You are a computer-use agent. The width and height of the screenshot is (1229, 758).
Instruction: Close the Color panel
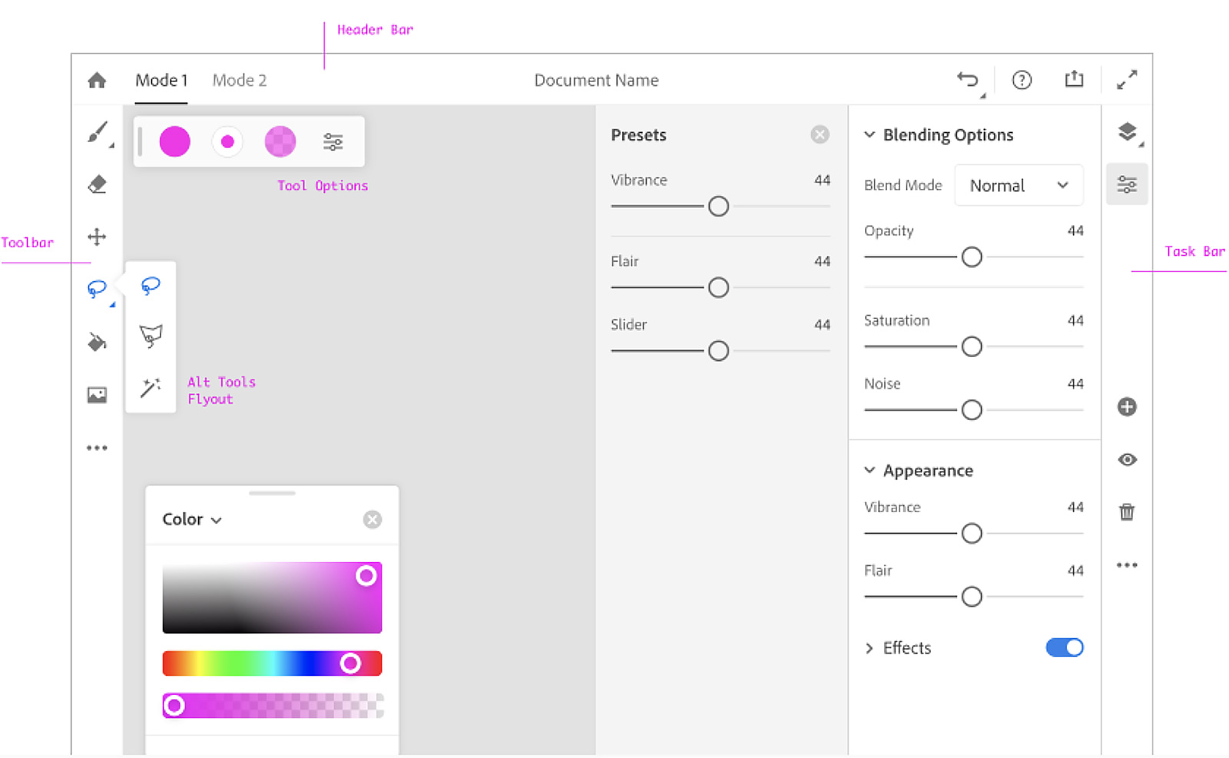coord(373,520)
